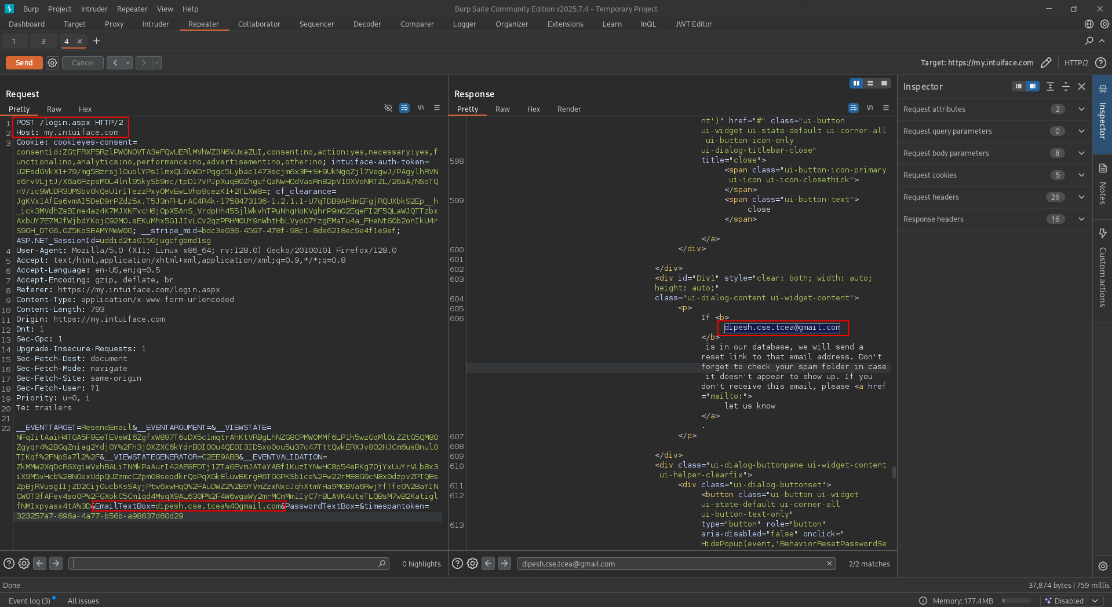Click the edit target pencil icon

pos(1046,62)
